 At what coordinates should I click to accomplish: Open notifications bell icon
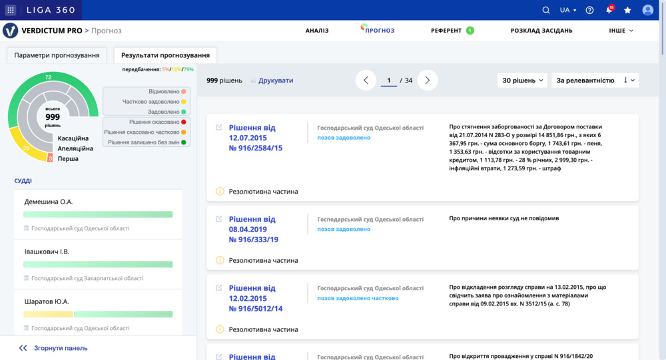(x=609, y=10)
